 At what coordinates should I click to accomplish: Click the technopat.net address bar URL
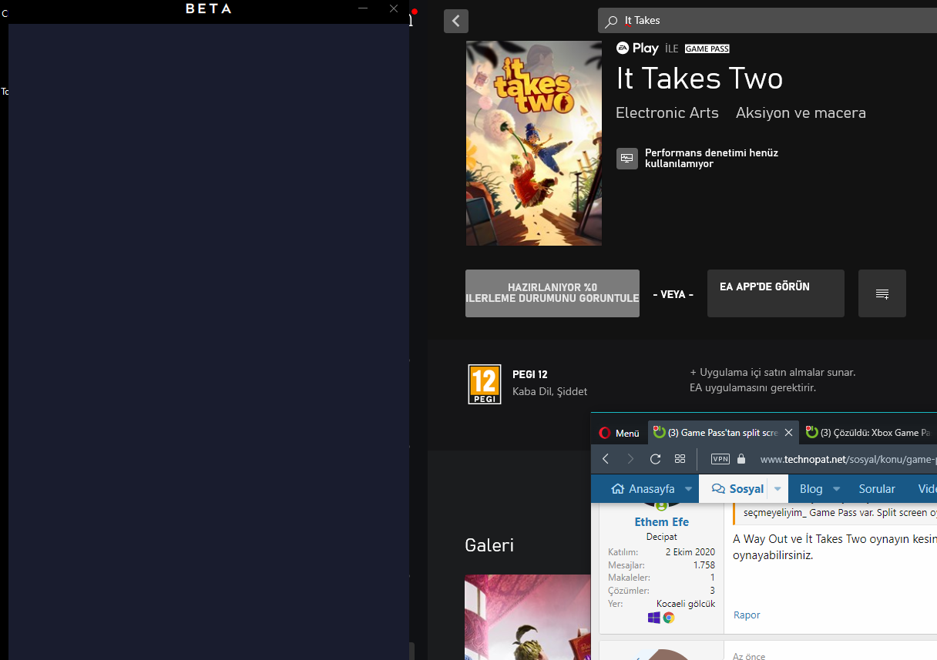click(x=848, y=459)
